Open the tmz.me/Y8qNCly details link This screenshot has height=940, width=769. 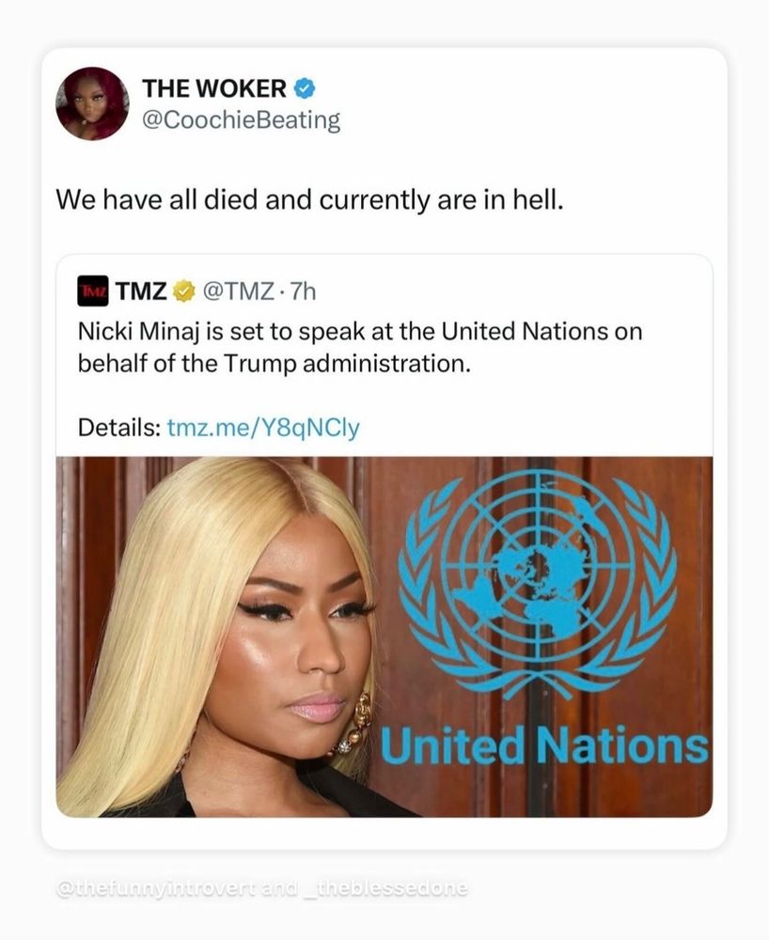point(263,428)
